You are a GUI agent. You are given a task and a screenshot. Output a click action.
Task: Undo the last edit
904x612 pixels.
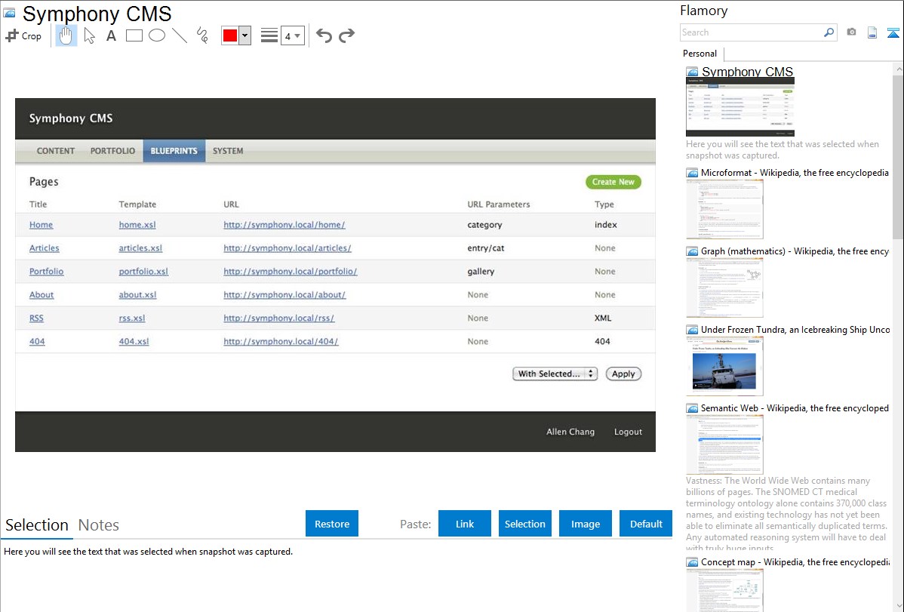tap(324, 35)
